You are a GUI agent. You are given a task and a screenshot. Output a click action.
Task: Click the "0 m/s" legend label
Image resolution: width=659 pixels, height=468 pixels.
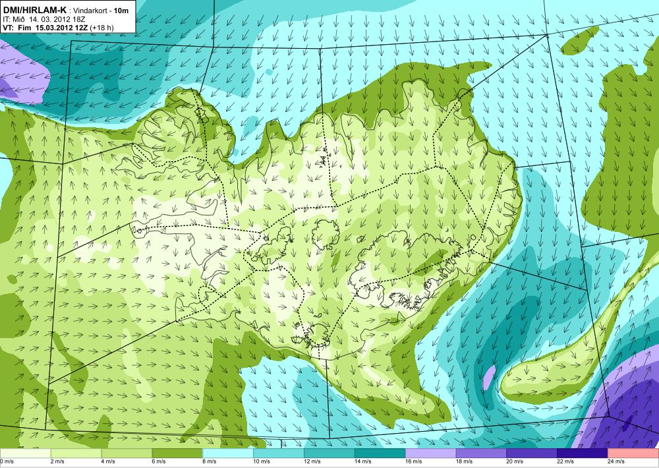7,461
